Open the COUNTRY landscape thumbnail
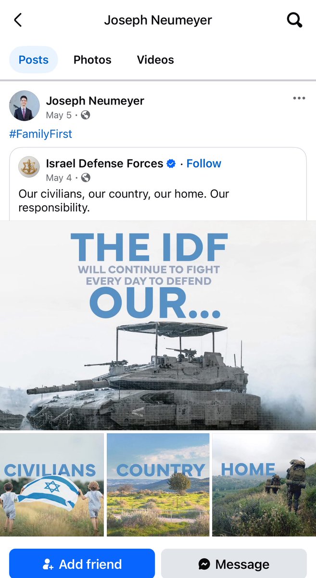316x578 pixels. pos(158,485)
